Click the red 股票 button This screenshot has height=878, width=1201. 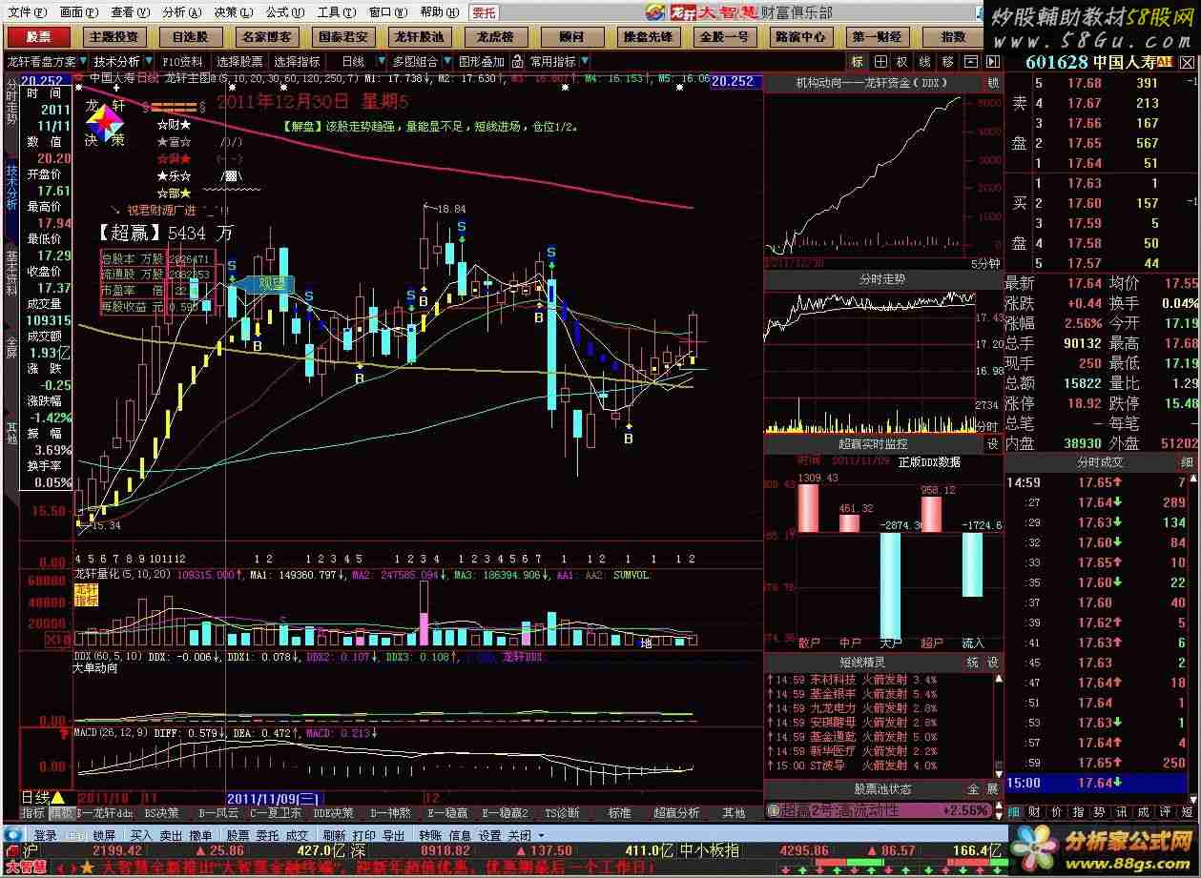(x=39, y=37)
